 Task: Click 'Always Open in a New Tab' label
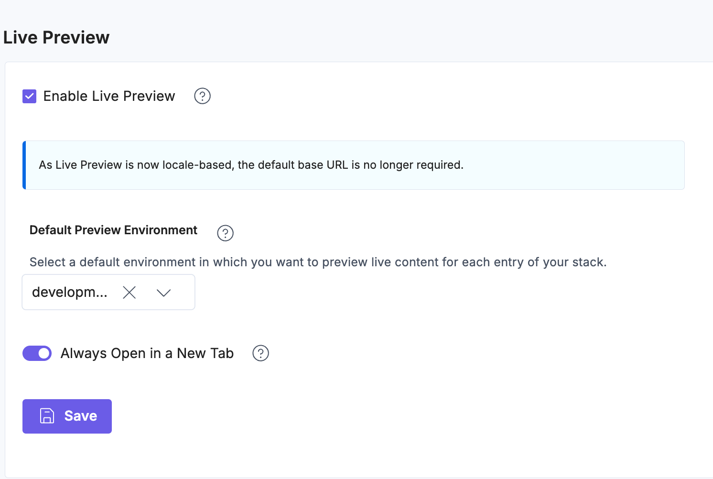coord(147,353)
